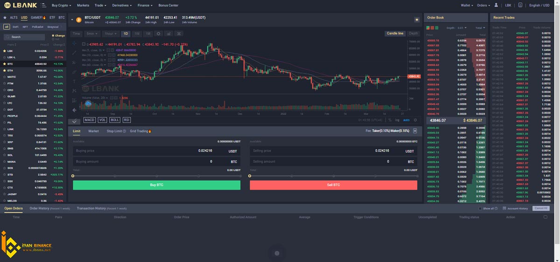
Task: Add SOL to favorites with its star
Action: (5, 155)
